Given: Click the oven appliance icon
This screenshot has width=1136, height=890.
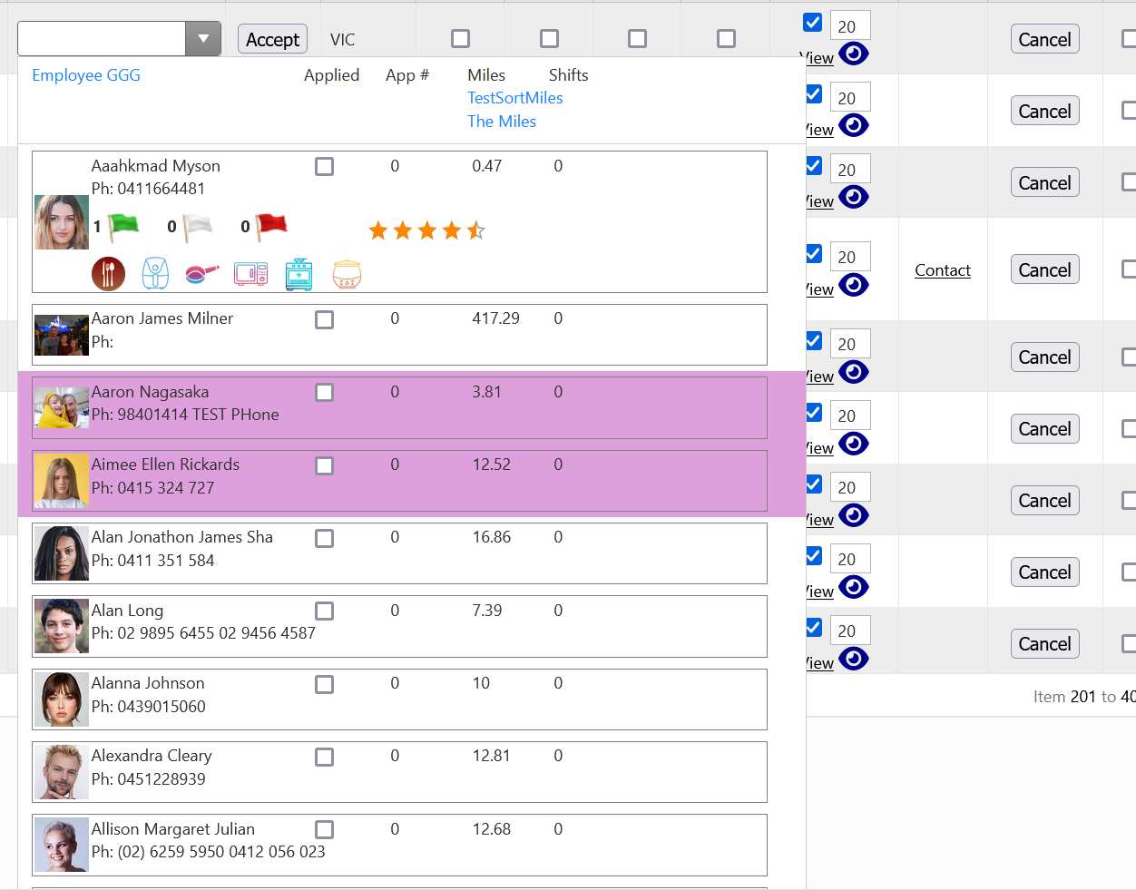Looking at the screenshot, I should click(299, 272).
